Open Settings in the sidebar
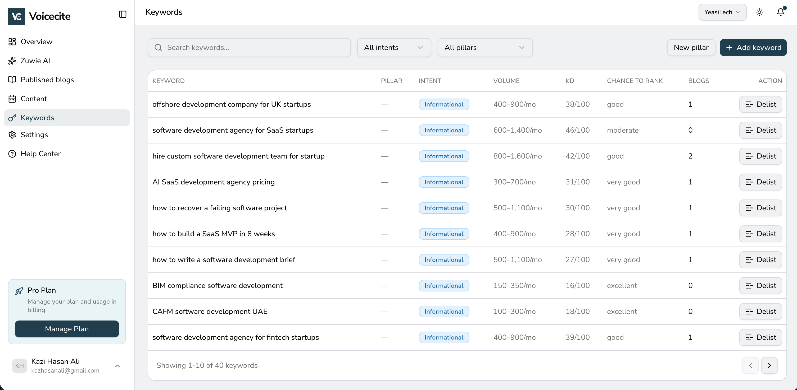Viewport: 797px width, 390px height. [x=67, y=135]
